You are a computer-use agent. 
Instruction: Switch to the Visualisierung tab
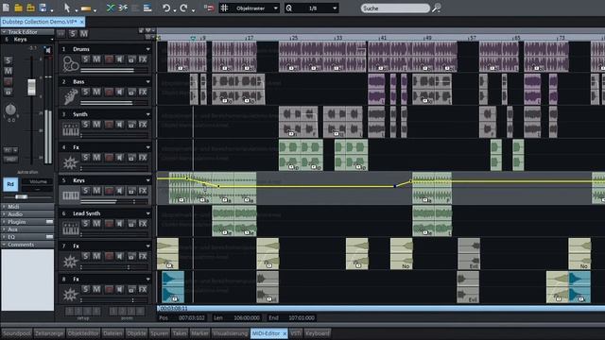point(230,333)
